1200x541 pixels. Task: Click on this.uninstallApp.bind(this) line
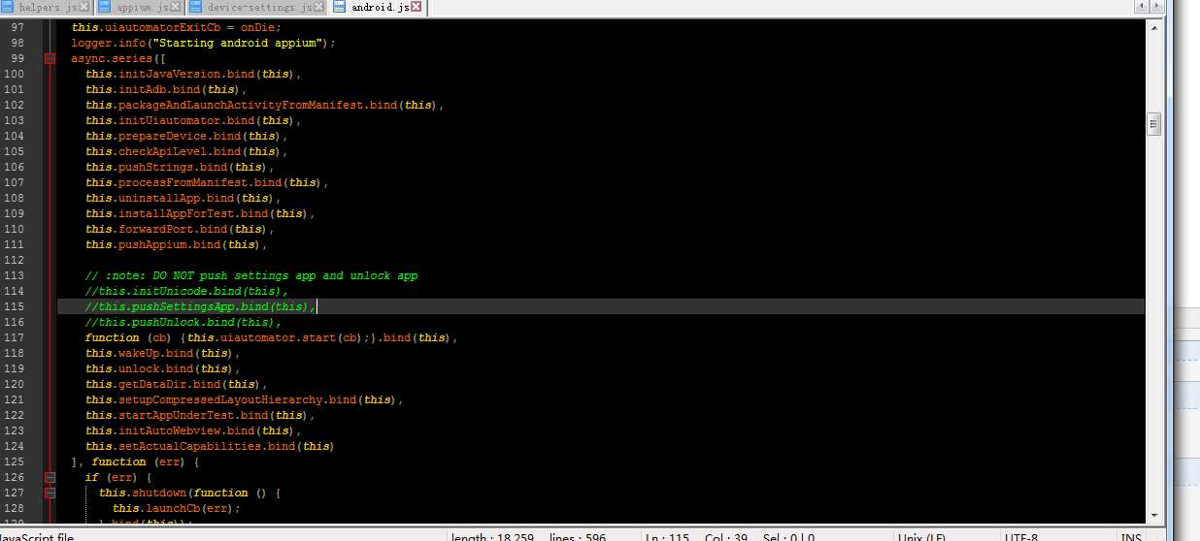[183, 198]
